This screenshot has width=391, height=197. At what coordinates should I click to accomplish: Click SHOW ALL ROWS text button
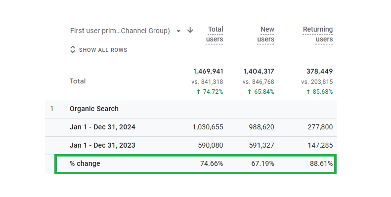103,50
